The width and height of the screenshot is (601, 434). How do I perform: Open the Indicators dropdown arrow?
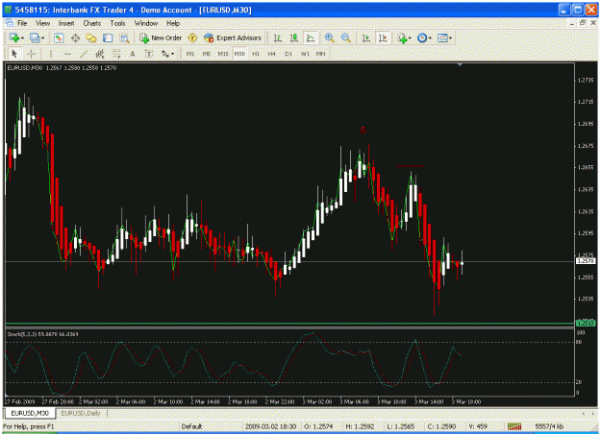[410, 38]
